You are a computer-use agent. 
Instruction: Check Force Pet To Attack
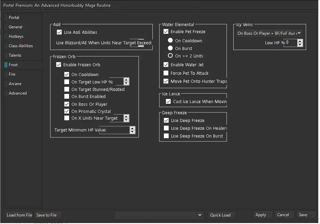(x=166, y=73)
